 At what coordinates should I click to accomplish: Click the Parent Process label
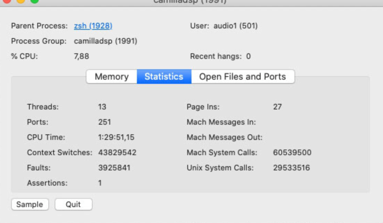pyautogui.click(x=39, y=26)
